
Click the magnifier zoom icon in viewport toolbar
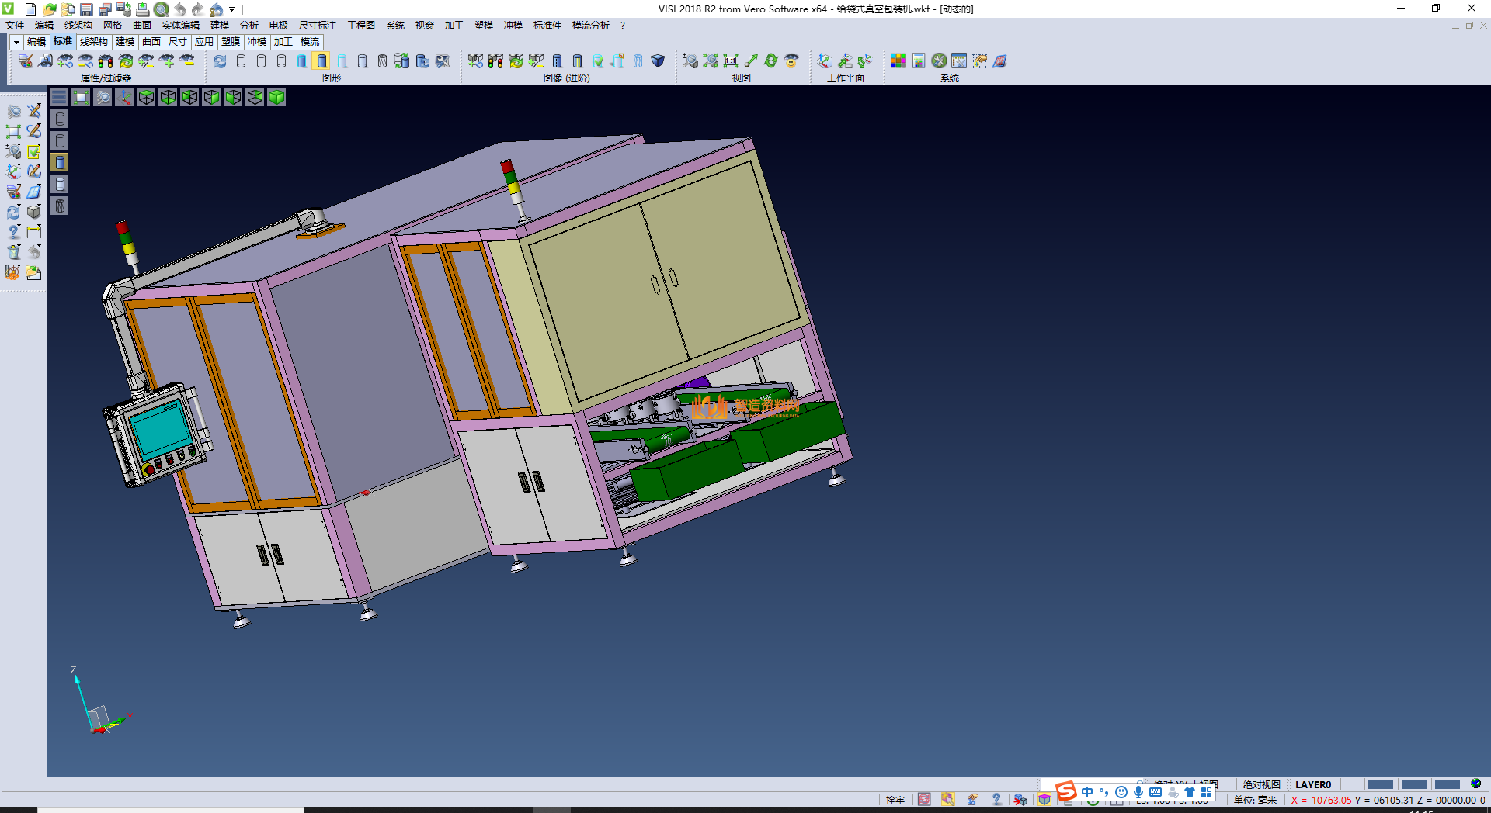click(x=103, y=97)
